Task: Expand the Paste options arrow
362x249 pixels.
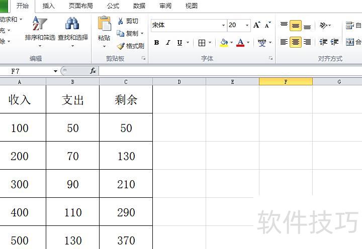Action: tap(104, 46)
